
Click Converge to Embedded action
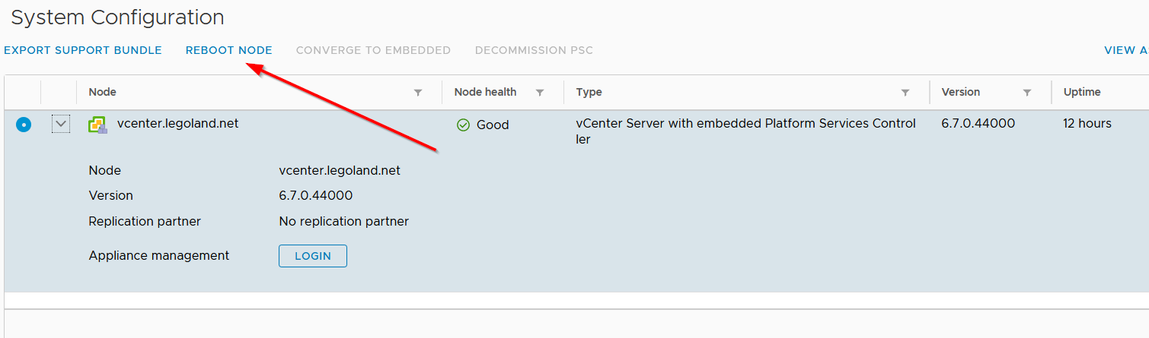click(x=373, y=50)
